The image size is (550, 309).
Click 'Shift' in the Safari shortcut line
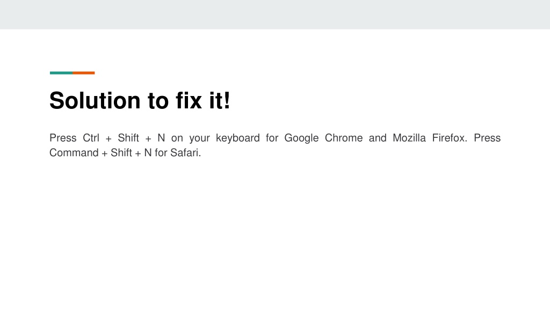click(x=121, y=153)
